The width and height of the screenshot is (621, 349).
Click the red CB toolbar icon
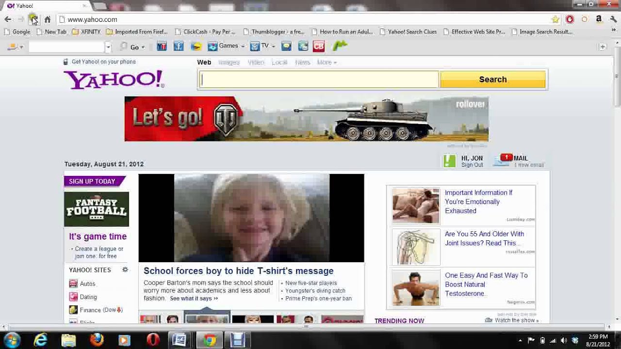[319, 47]
